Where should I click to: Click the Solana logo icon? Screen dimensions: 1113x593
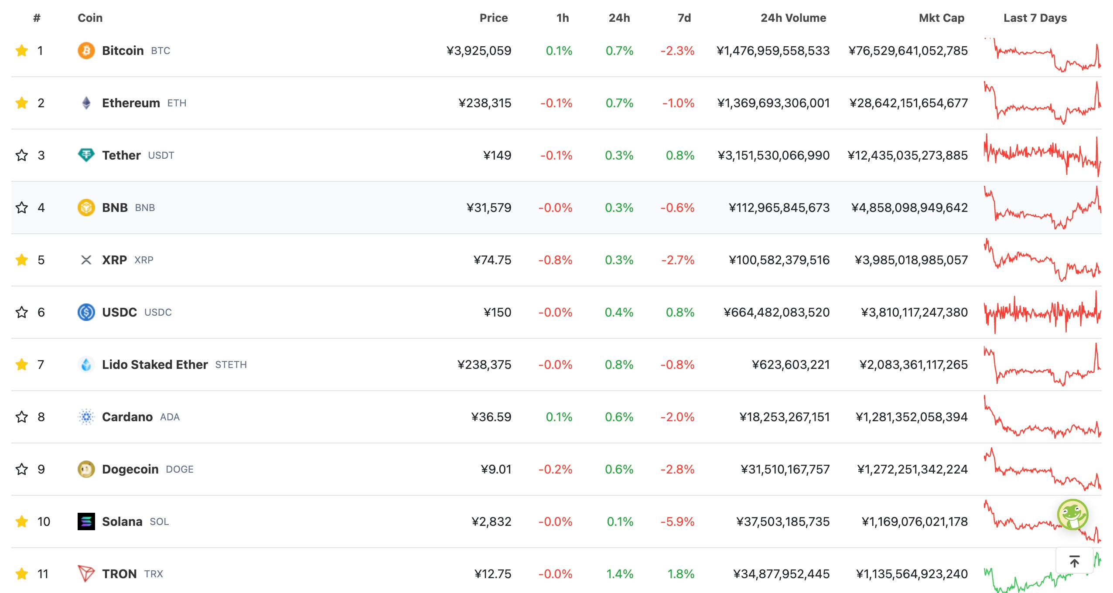[x=86, y=521]
